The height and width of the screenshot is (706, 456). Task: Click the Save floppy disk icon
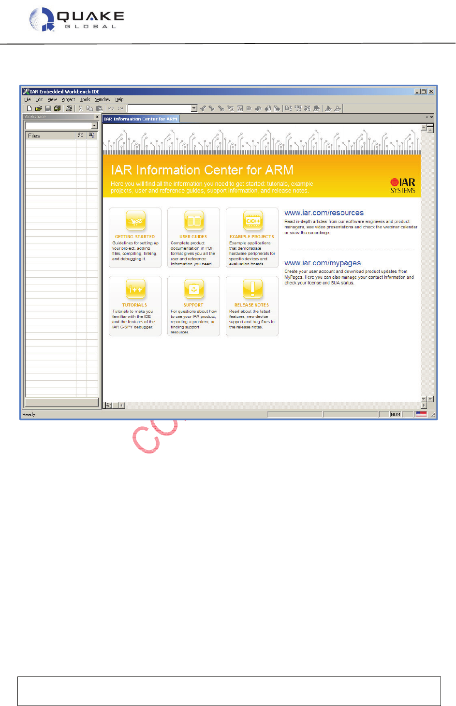(48, 108)
